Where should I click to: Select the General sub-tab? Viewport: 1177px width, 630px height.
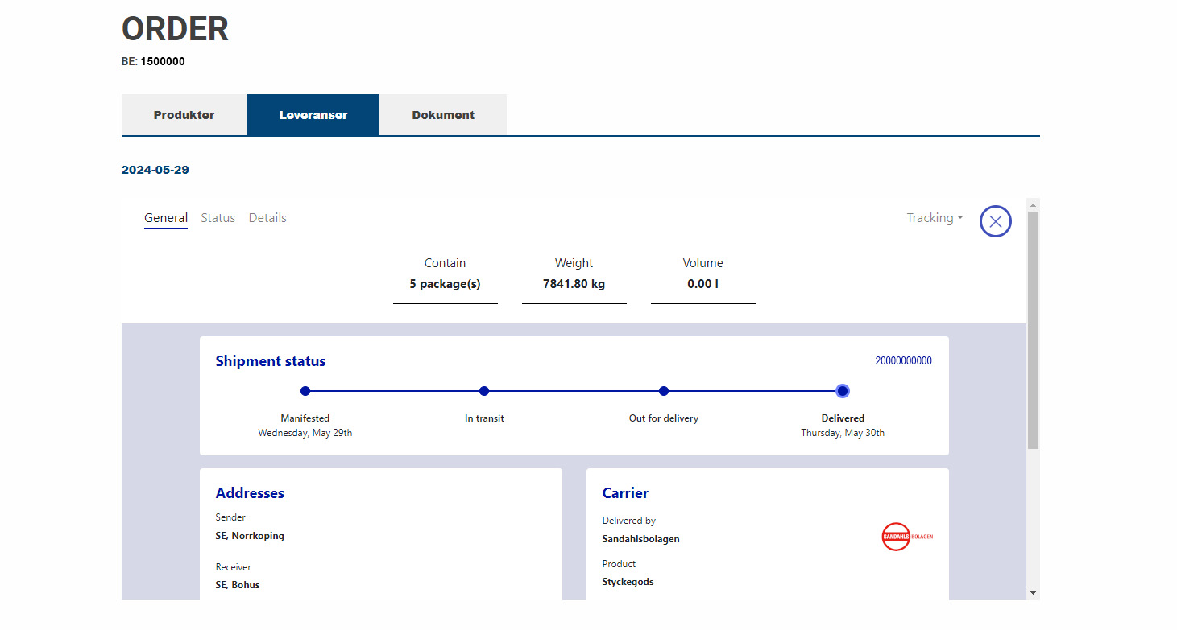click(x=166, y=218)
